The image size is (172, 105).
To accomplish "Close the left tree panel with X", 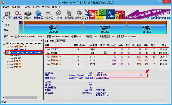I will click(x=42, y=40).
